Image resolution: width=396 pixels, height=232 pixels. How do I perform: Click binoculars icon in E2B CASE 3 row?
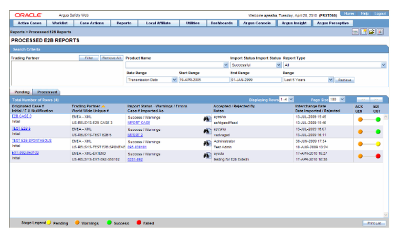pyautogui.click(x=207, y=119)
